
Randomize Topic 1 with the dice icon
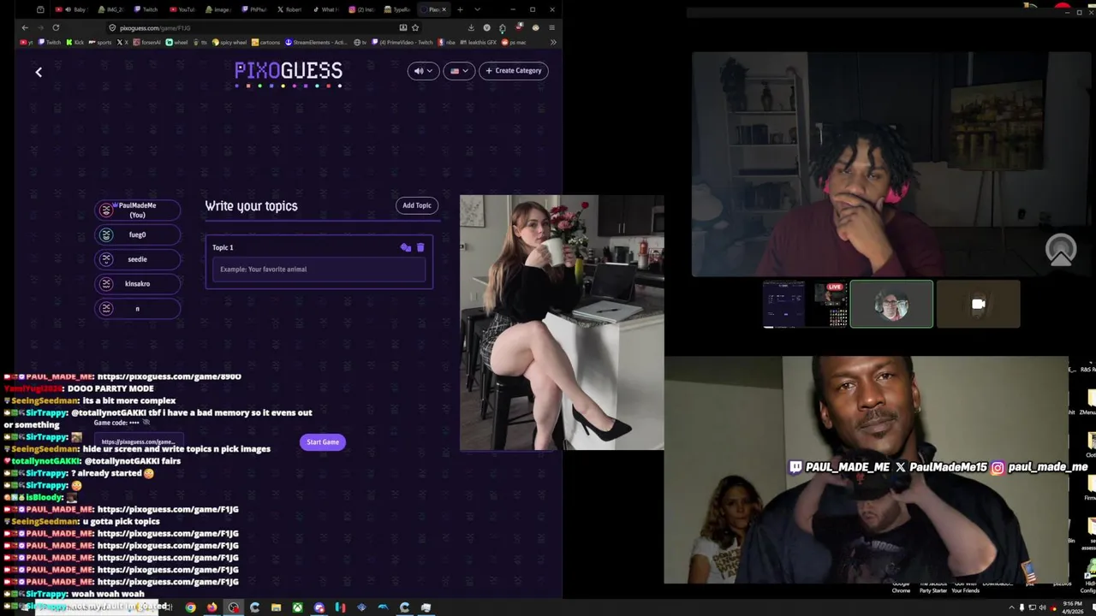[406, 247]
